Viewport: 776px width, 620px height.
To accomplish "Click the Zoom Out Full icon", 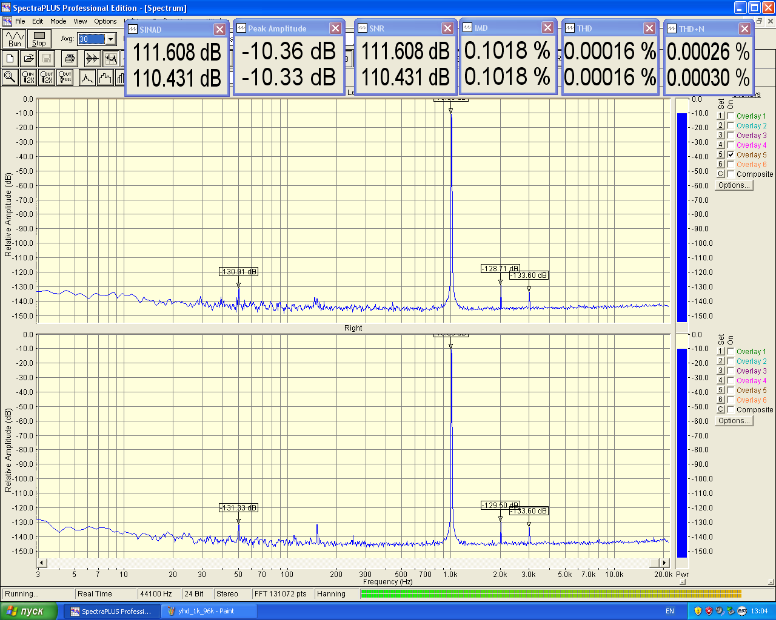I will click(65, 77).
